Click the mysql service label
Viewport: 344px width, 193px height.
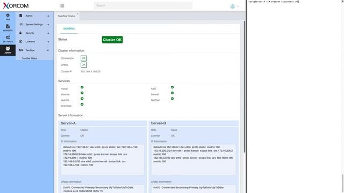pos(64,88)
